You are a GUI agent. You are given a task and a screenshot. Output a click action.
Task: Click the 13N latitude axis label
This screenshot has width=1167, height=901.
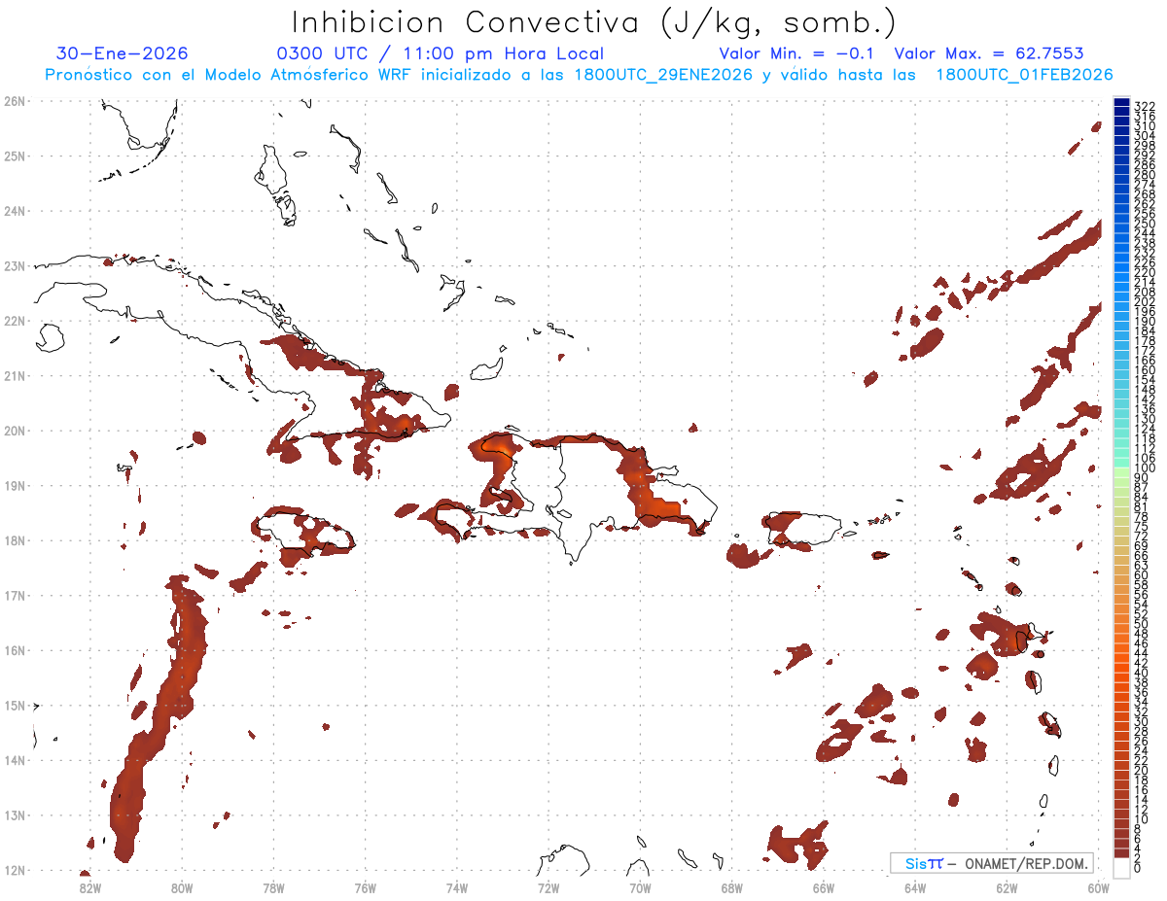tap(15, 814)
